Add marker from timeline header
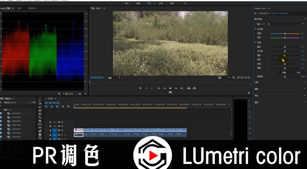 (63, 106)
